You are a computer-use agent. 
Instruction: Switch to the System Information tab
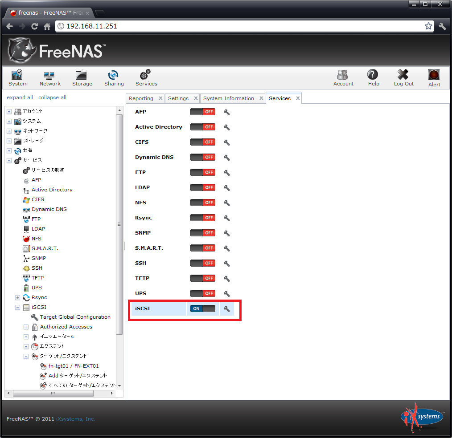229,98
